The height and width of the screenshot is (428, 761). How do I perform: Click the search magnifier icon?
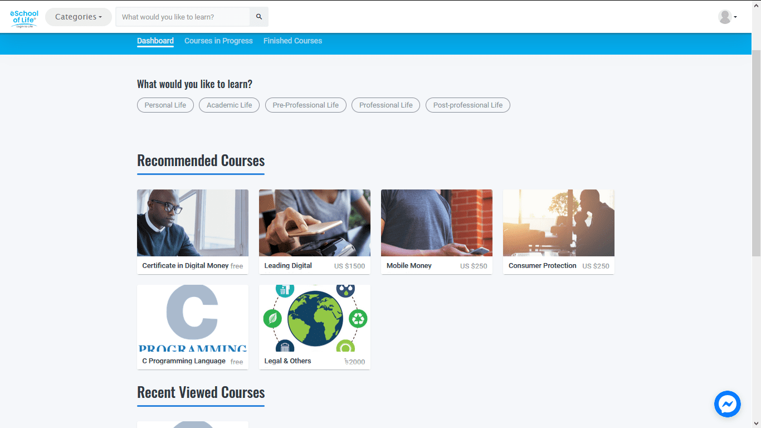pos(259,17)
